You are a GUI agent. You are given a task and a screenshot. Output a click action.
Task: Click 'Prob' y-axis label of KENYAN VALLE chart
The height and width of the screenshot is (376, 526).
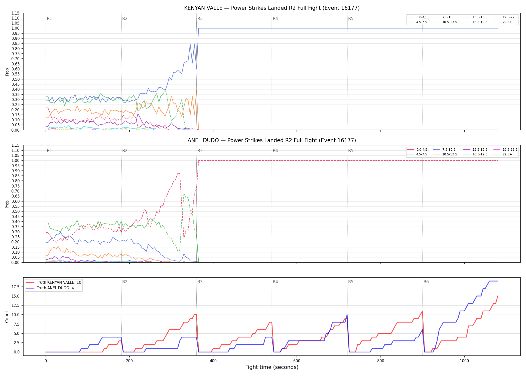(7, 72)
